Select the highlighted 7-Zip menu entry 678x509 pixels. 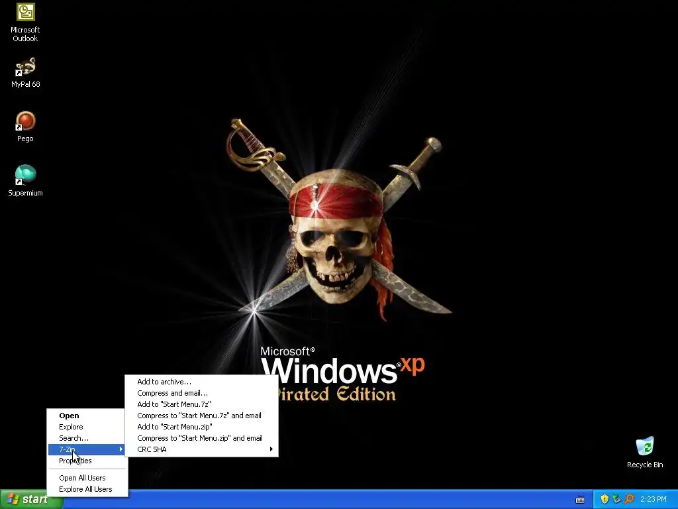87,449
